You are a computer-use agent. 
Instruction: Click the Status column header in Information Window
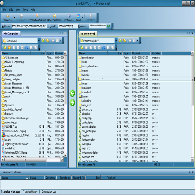(x=36, y=178)
